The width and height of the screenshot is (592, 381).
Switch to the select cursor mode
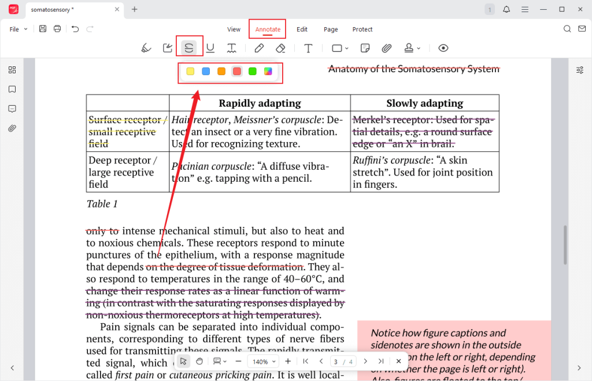(x=183, y=361)
